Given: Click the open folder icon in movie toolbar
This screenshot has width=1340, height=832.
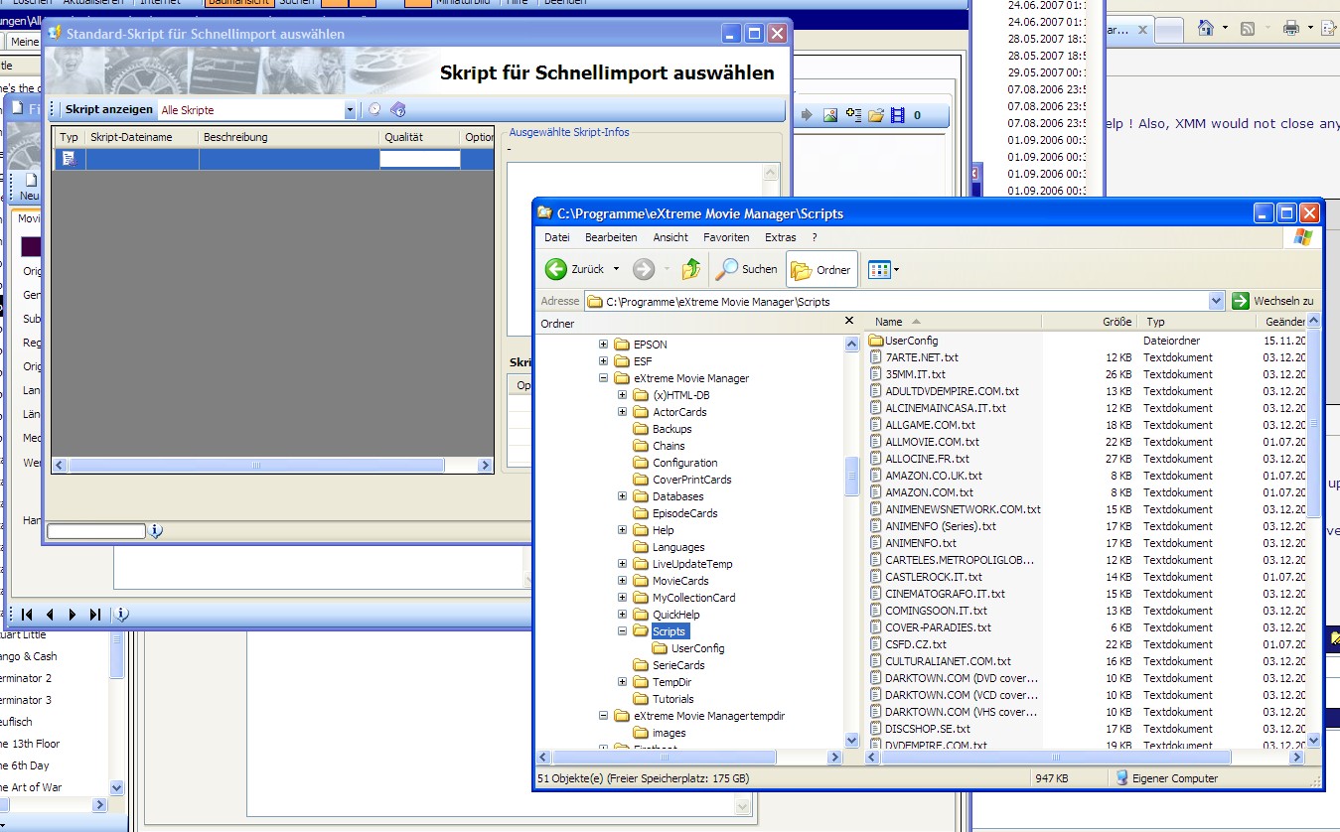Looking at the screenshot, I should tap(876, 115).
